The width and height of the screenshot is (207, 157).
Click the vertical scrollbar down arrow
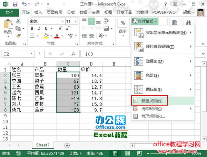coord(204,139)
